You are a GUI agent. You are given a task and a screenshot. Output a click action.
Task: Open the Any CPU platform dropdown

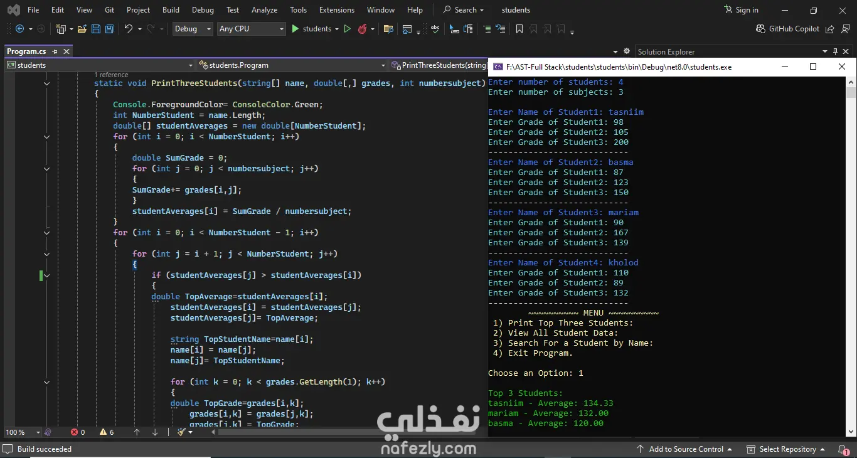pos(251,29)
